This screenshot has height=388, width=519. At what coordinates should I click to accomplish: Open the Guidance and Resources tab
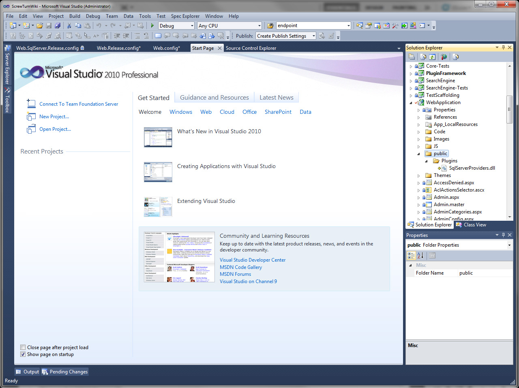click(x=214, y=98)
